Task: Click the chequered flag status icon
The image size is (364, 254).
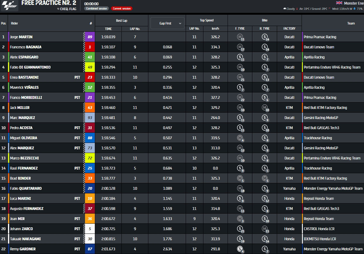Action: pyautogui.click(x=58, y=9)
